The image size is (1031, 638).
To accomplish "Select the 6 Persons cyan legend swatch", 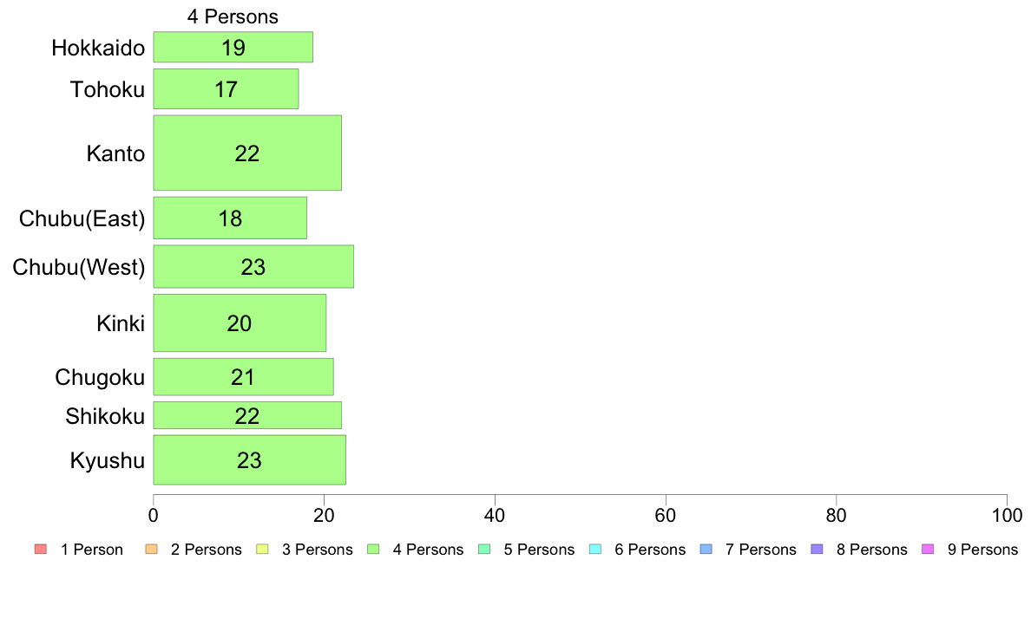I will [595, 550].
